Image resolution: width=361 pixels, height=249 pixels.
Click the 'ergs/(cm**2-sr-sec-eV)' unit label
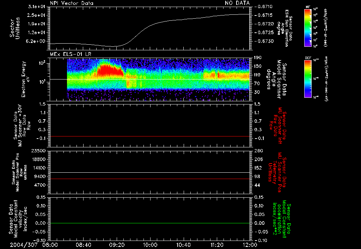click(326, 79)
